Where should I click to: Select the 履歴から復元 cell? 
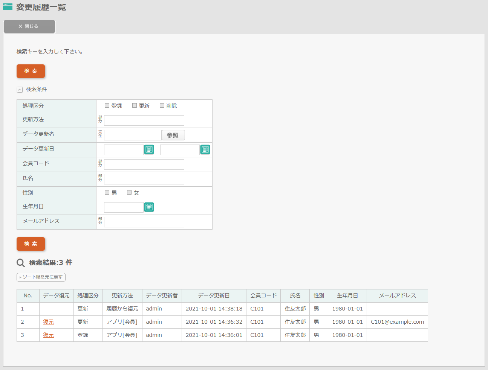tap(122, 309)
